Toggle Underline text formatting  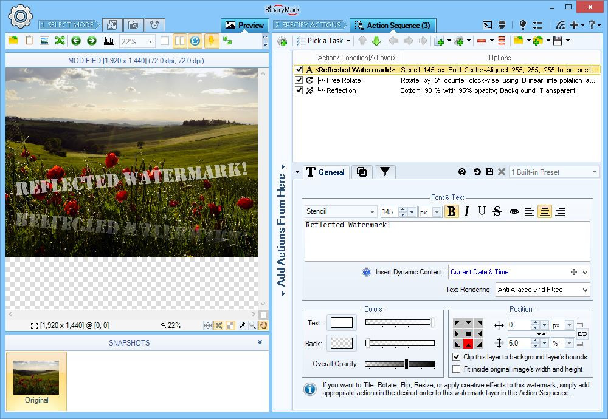click(x=482, y=212)
